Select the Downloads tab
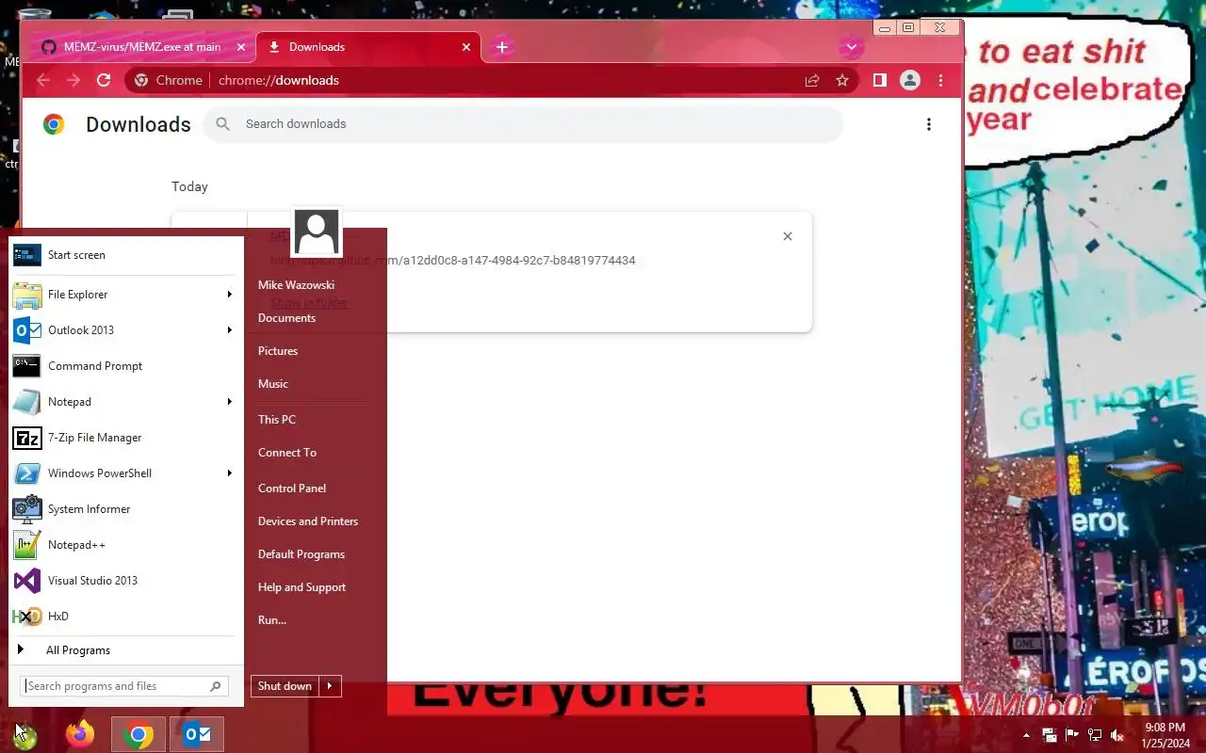This screenshot has width=1206, height=753. click(369, 46)
